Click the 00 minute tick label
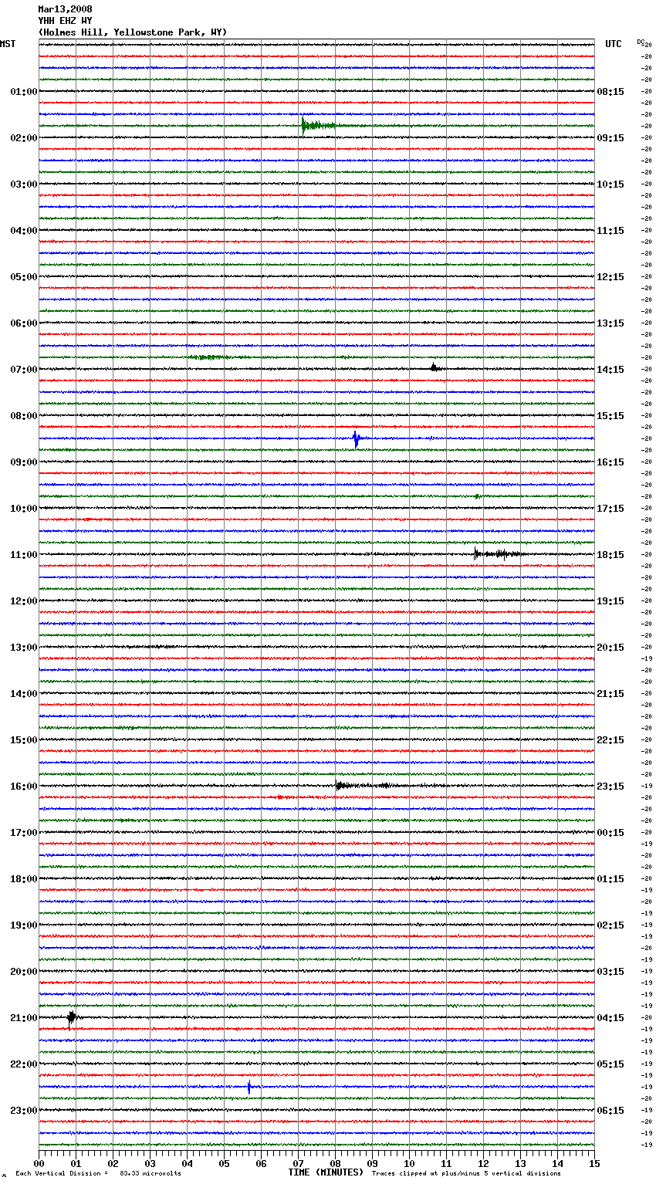Screen dimensions: 656x1184 tap(39, 1163)
